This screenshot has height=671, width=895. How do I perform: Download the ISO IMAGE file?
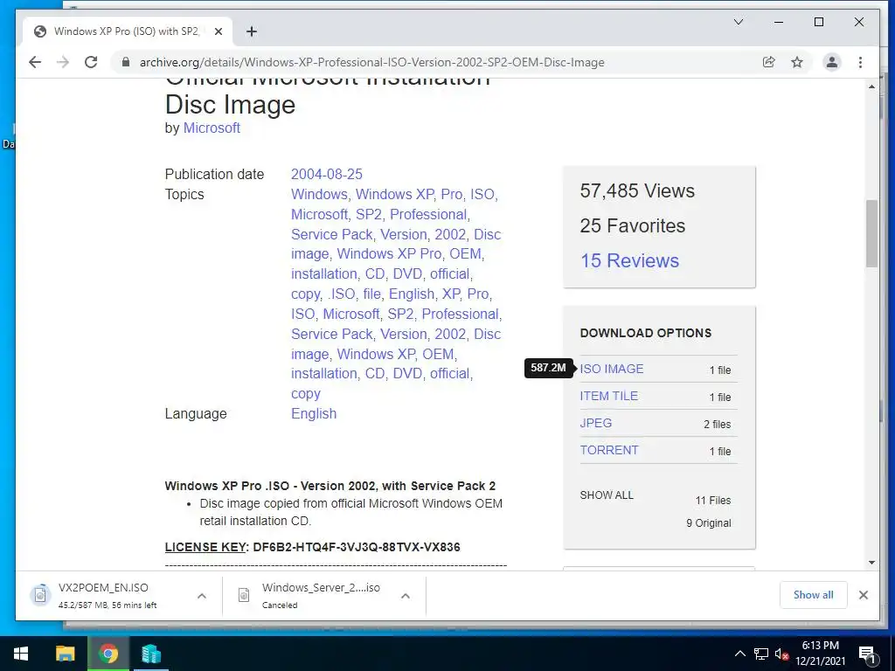(x=611, y=370)
